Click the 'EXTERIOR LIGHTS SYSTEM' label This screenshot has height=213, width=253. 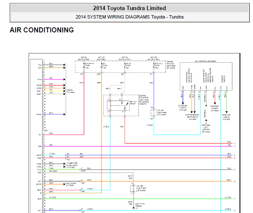click(183, 108)
